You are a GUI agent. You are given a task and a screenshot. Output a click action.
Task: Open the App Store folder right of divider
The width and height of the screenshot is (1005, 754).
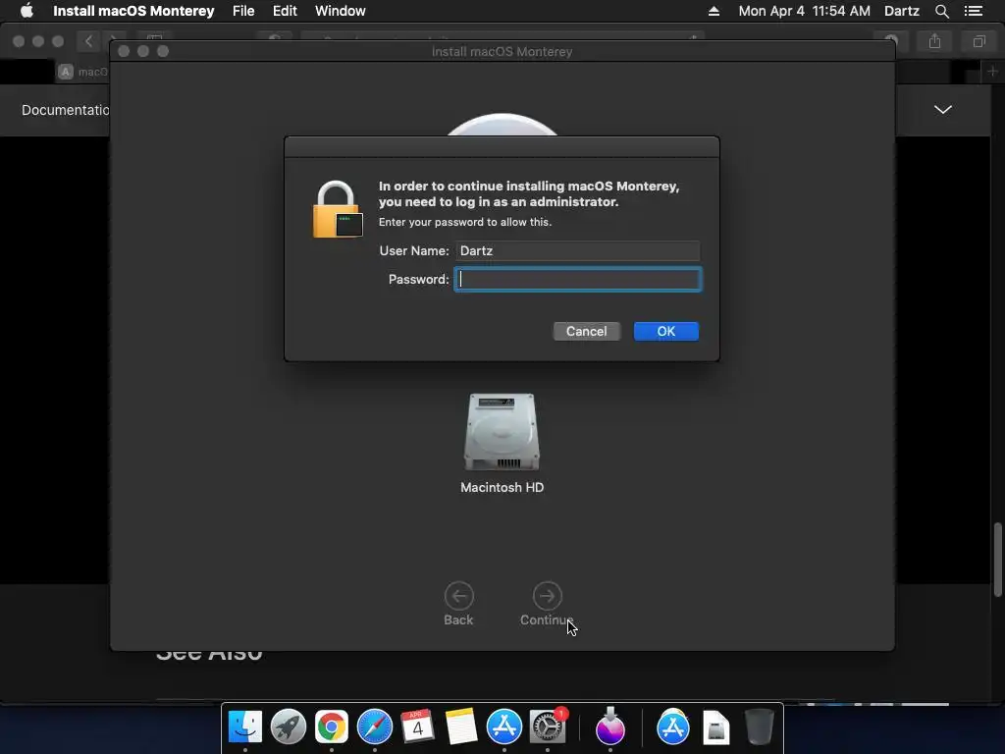tap(673, 727)
